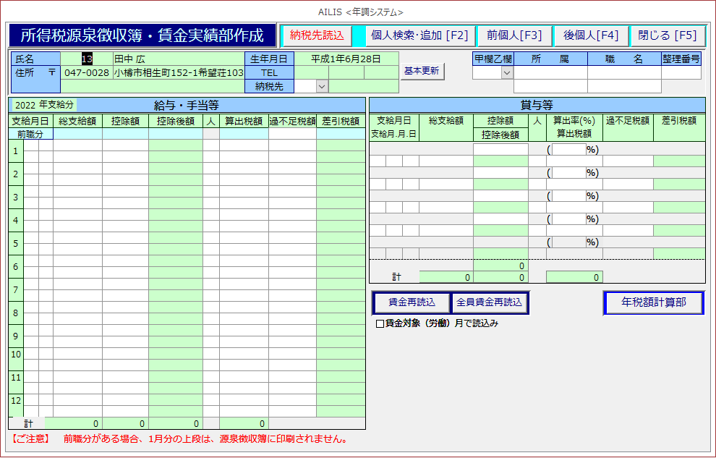This screenshot has width=716, height=458.
Task: Open the 年税額計算部 screen
Action: pyautogui.click(x=654, y=302)
